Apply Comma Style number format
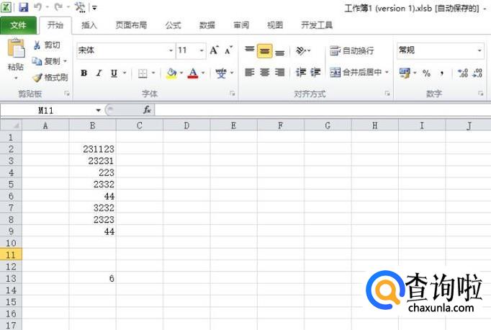 pos(442,73)
